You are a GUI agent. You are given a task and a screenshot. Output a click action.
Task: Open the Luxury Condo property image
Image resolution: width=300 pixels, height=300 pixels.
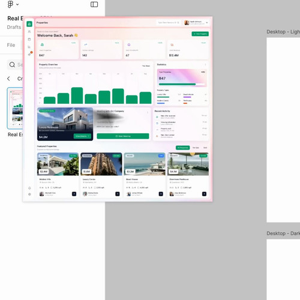click(x=101, y=164)
